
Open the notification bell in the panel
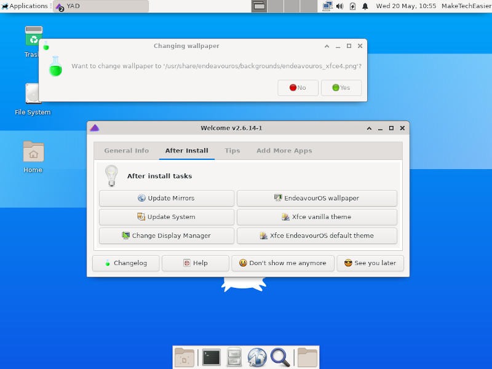[367, 6]
